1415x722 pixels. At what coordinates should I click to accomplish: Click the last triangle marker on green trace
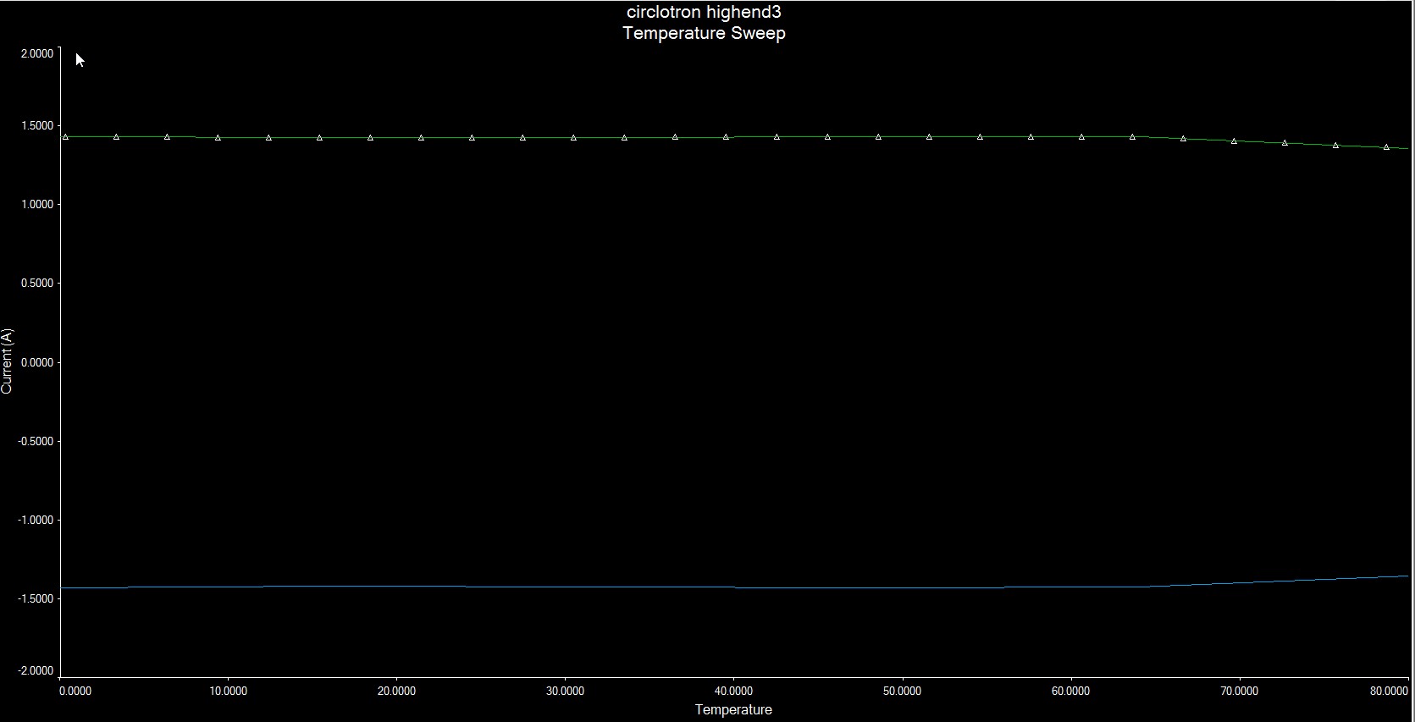coord(1386,147)
